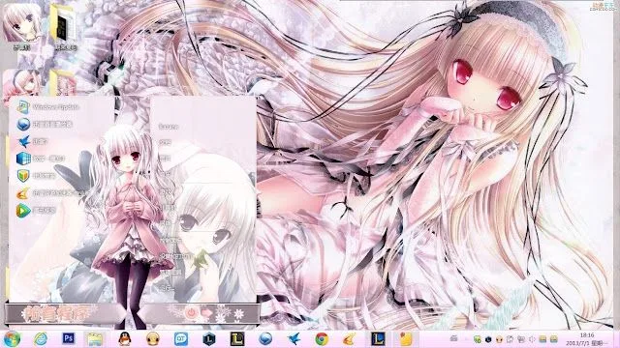Screen dimensions: 620x348
Task: Launch the green play-button video app in Start menu
Action: (x=37, y=211)
